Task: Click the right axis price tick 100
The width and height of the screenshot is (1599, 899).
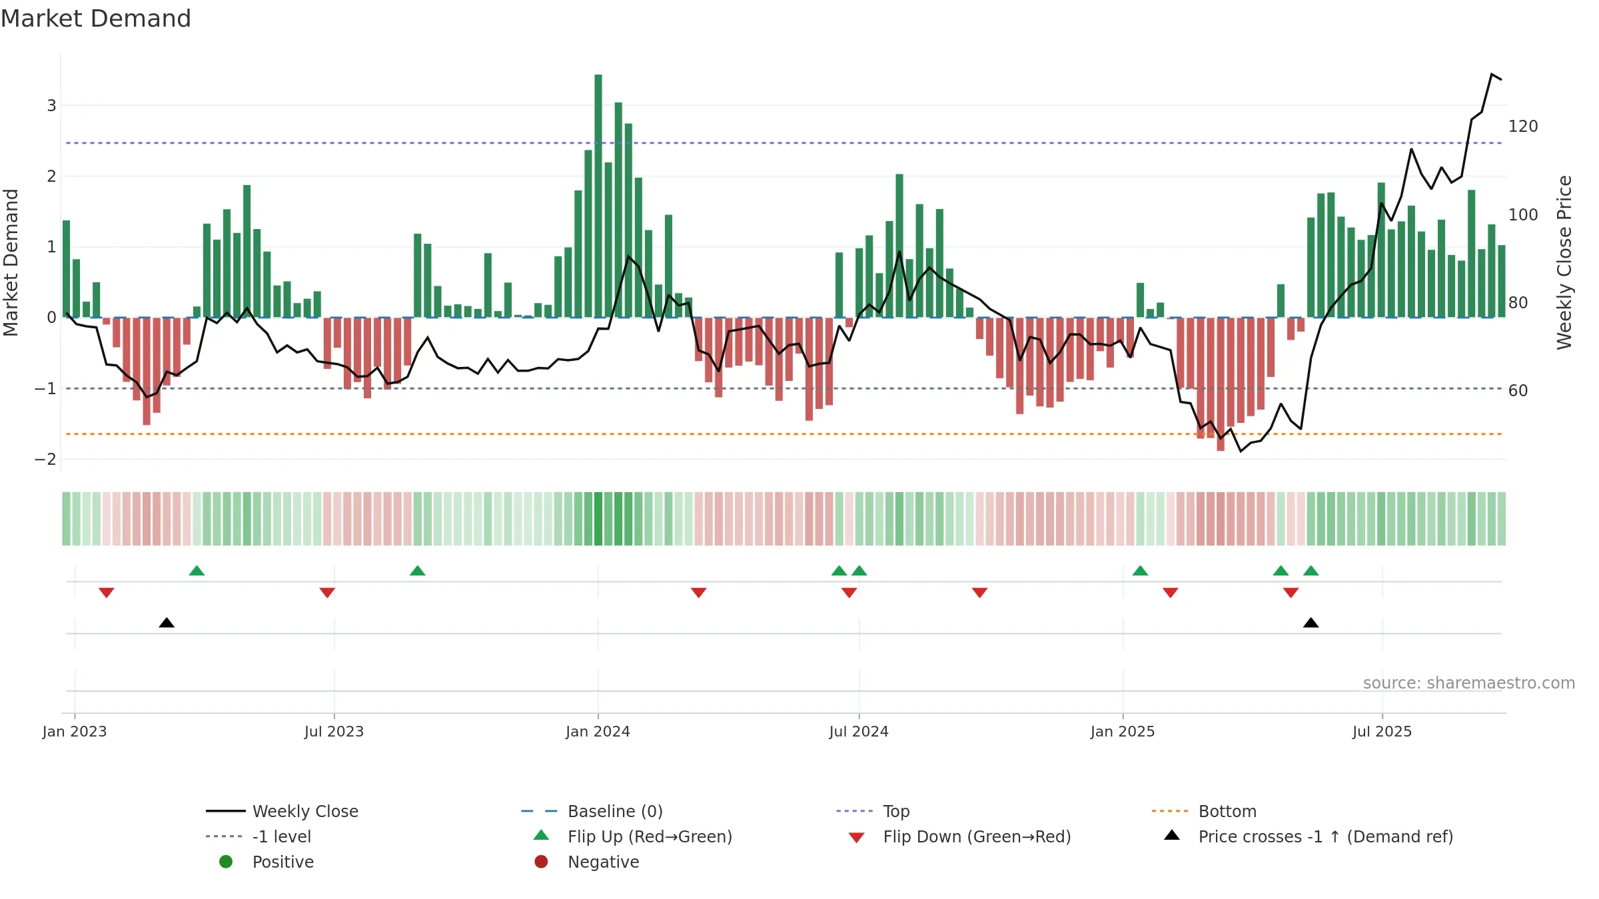Action: [x=1523, y=214]
